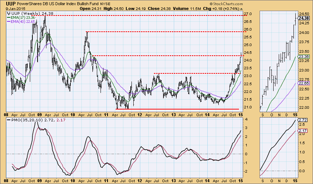
Task: Click the StockCharts.com watermark link
Action: pos(226,4)
